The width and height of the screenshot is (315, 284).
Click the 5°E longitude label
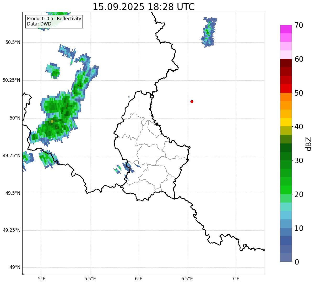[42, 278]
